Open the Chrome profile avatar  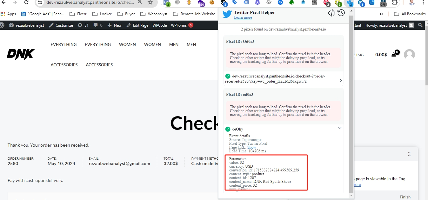[x=412, y=3]
